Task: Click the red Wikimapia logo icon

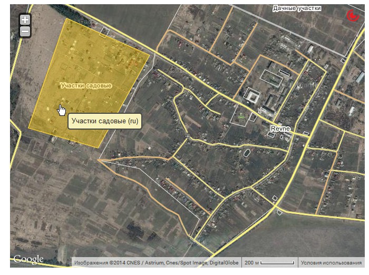Action: (350, 16)
